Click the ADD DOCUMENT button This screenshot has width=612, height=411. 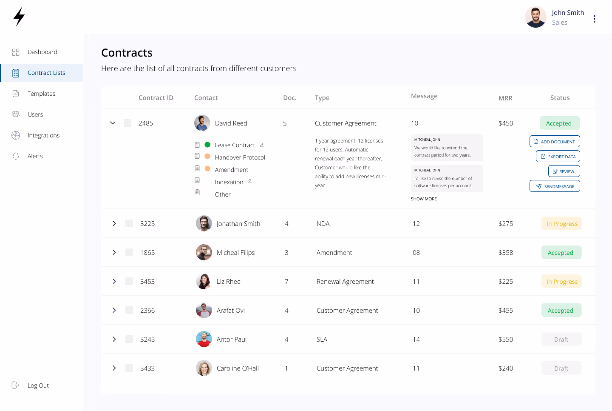(555, 141)
